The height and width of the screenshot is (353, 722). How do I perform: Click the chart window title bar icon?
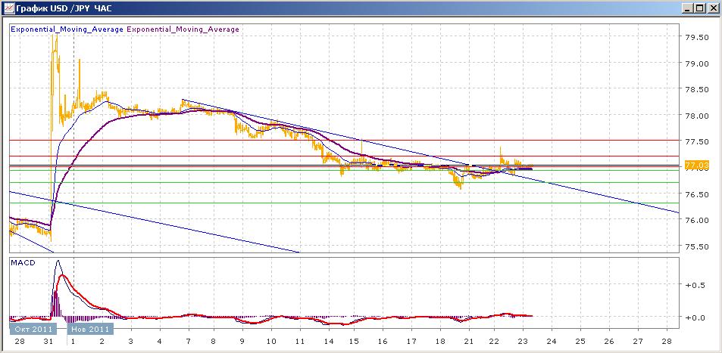(x=8, y=8)
